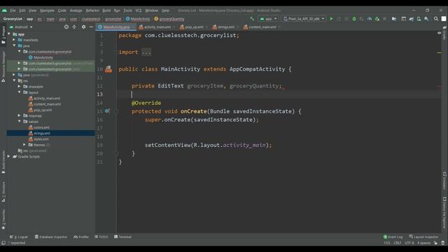Expand the themes folder
The width and height of the screenshot is (448, 252).
click(24, 145)
